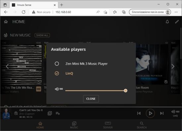Switch to the MUSIC bottom tab

tap(74, 125)
